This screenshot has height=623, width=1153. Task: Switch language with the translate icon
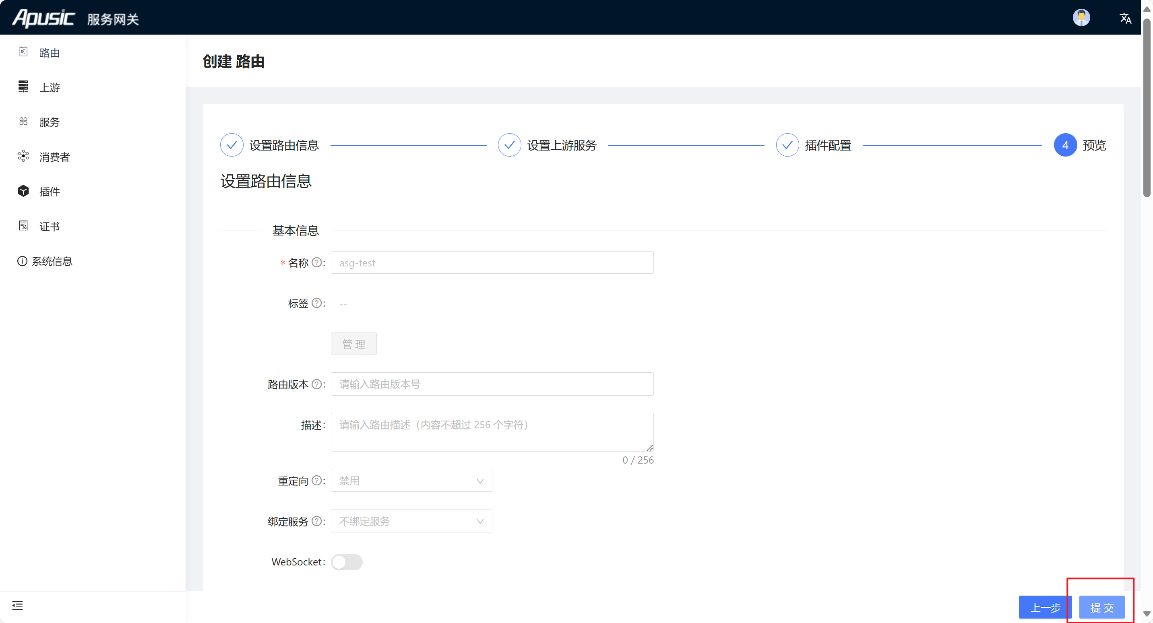(1125, 18)
